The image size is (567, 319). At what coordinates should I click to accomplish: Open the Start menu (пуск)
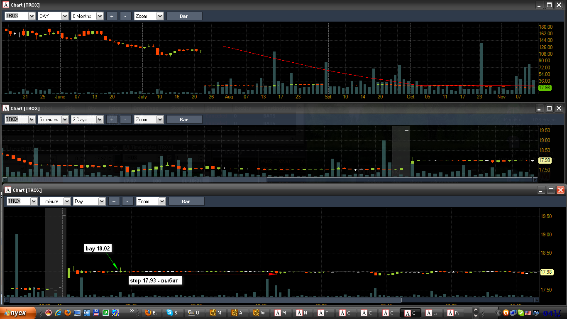click(18, 313)
